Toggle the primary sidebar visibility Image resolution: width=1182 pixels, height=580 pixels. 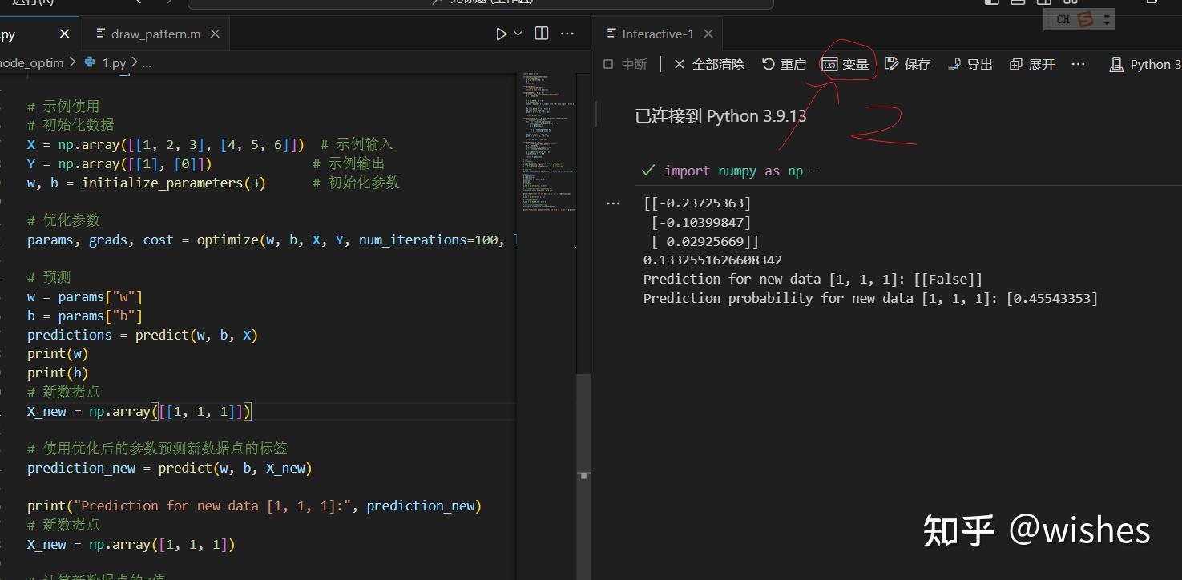pyautogui.click(x=991, y=2)
